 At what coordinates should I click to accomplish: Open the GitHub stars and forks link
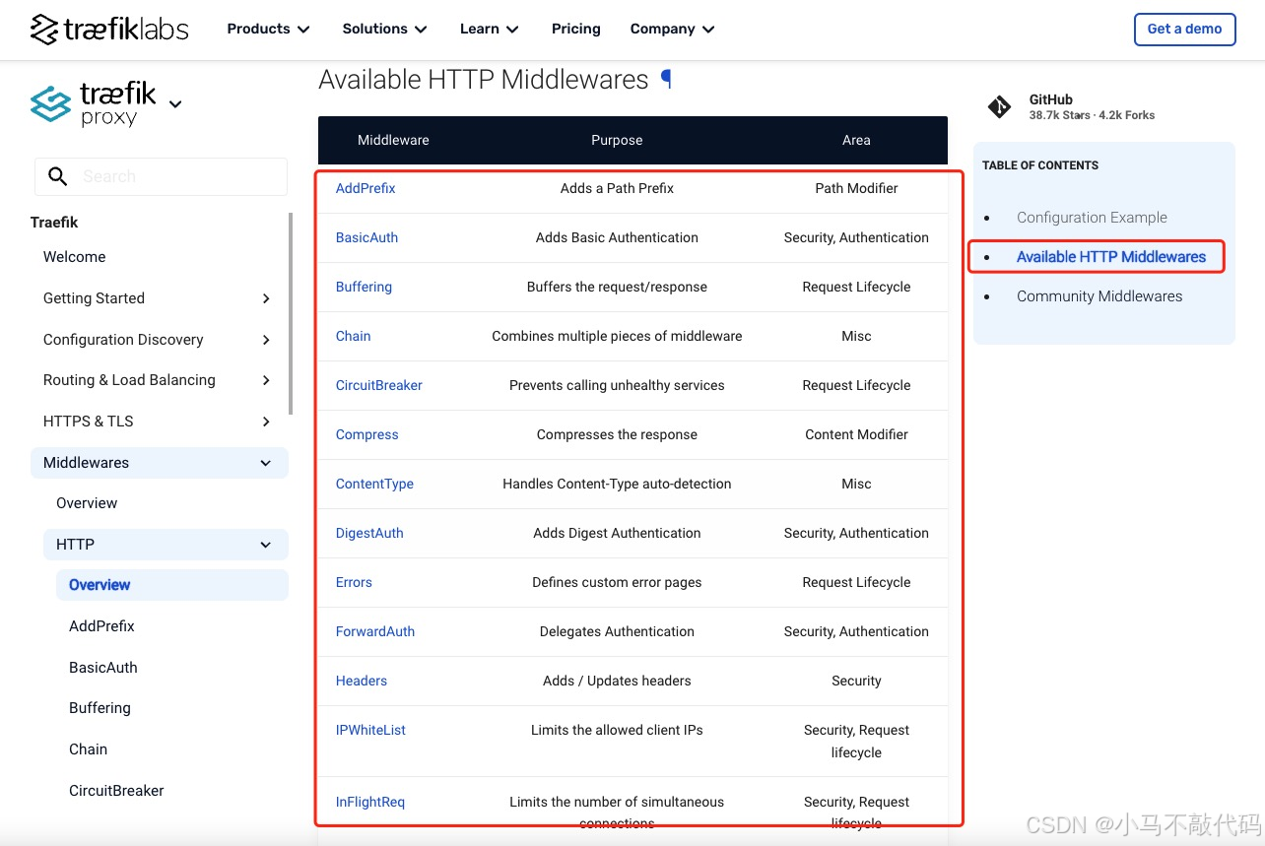point(1092,107)
